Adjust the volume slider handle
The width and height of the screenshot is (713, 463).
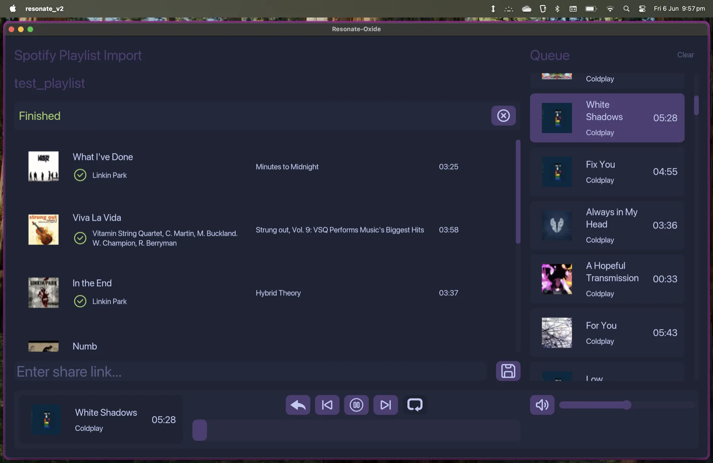pos(627,405)
